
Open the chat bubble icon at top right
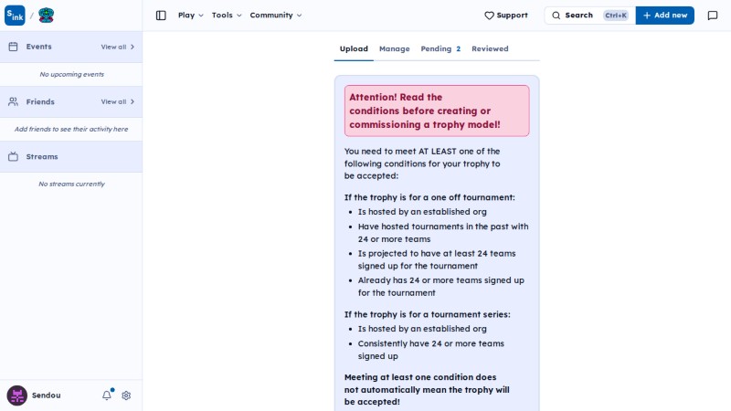click(x=713, y=16)
